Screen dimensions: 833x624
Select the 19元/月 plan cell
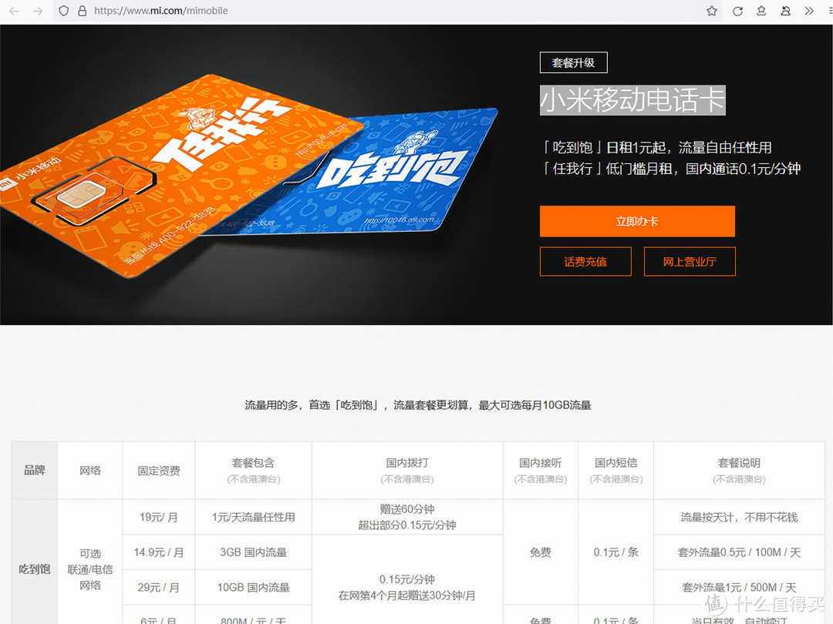tap(158, 517)
